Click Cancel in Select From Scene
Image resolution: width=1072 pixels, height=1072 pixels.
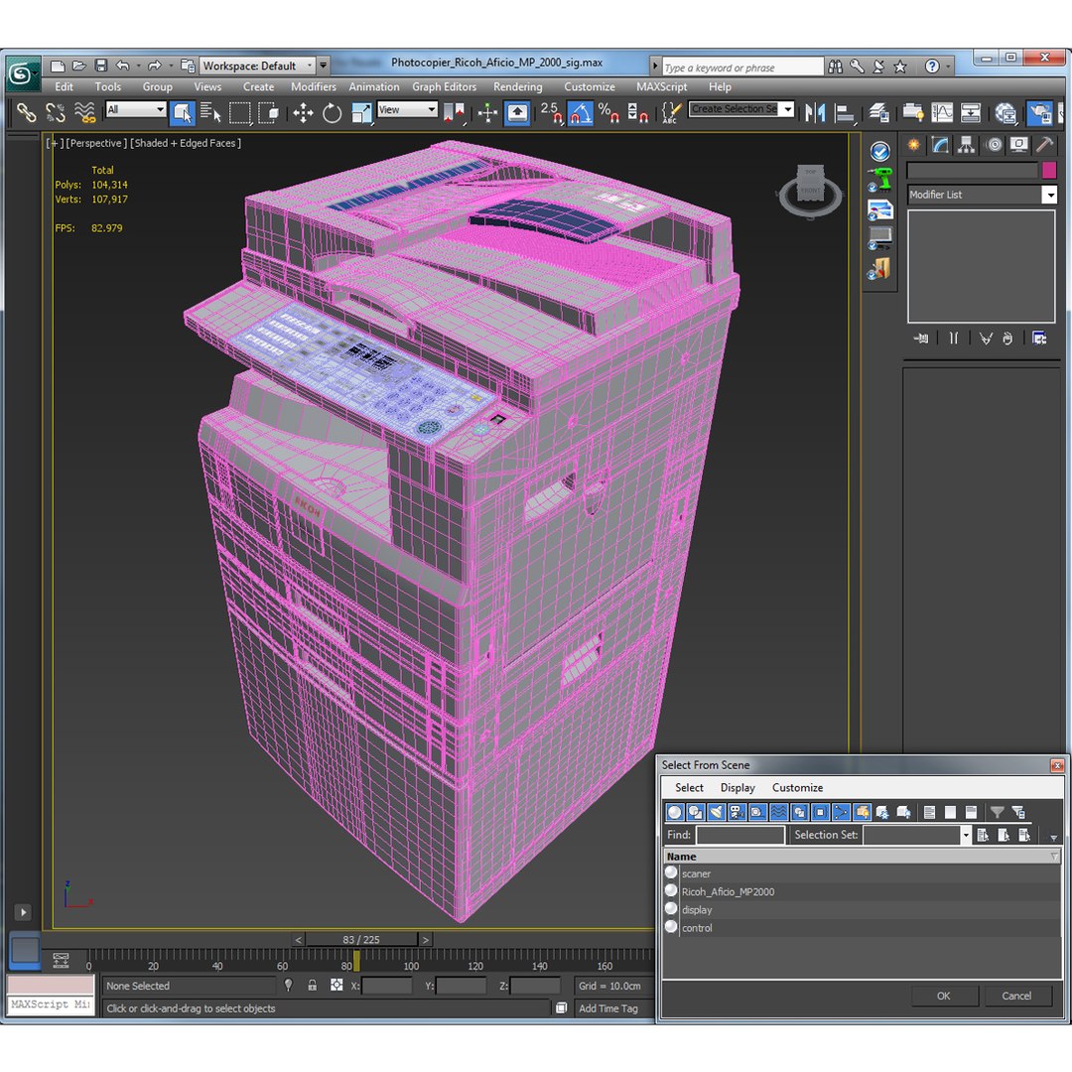pos(1016,996)
